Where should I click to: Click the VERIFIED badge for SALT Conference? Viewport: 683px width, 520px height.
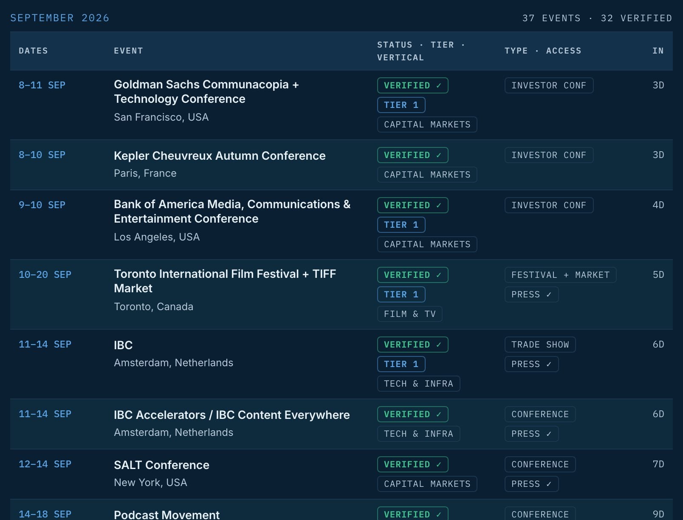(412, 464)
